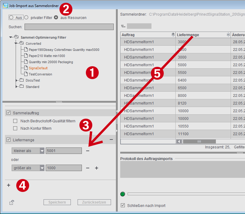The height and width of the screenshot is (214, 245).
Task: Select the row with Liefermenge 8000
Action: click(x=183, y=95)
